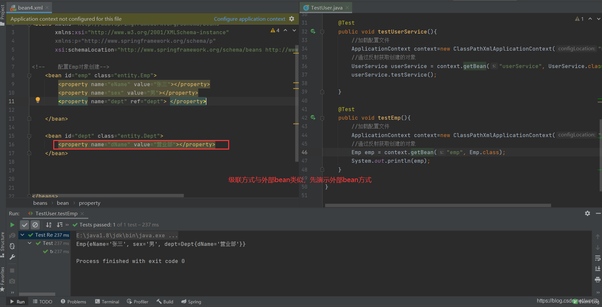Open the Build tool window
The height and width of the screenshot is (307, 602).
pyautogui.click(x=165, y=302)
